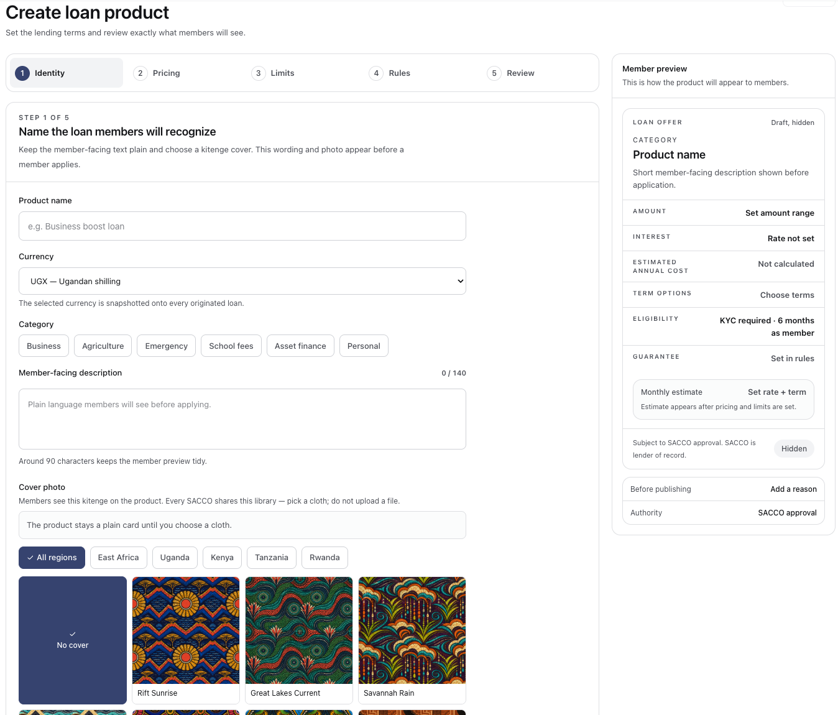Screen dimensions: 838x715
Task: Select the No cover option
Action: 73,640
